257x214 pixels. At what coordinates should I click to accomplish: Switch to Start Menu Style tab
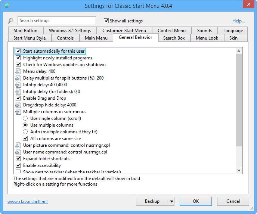(x=30, y=38)
